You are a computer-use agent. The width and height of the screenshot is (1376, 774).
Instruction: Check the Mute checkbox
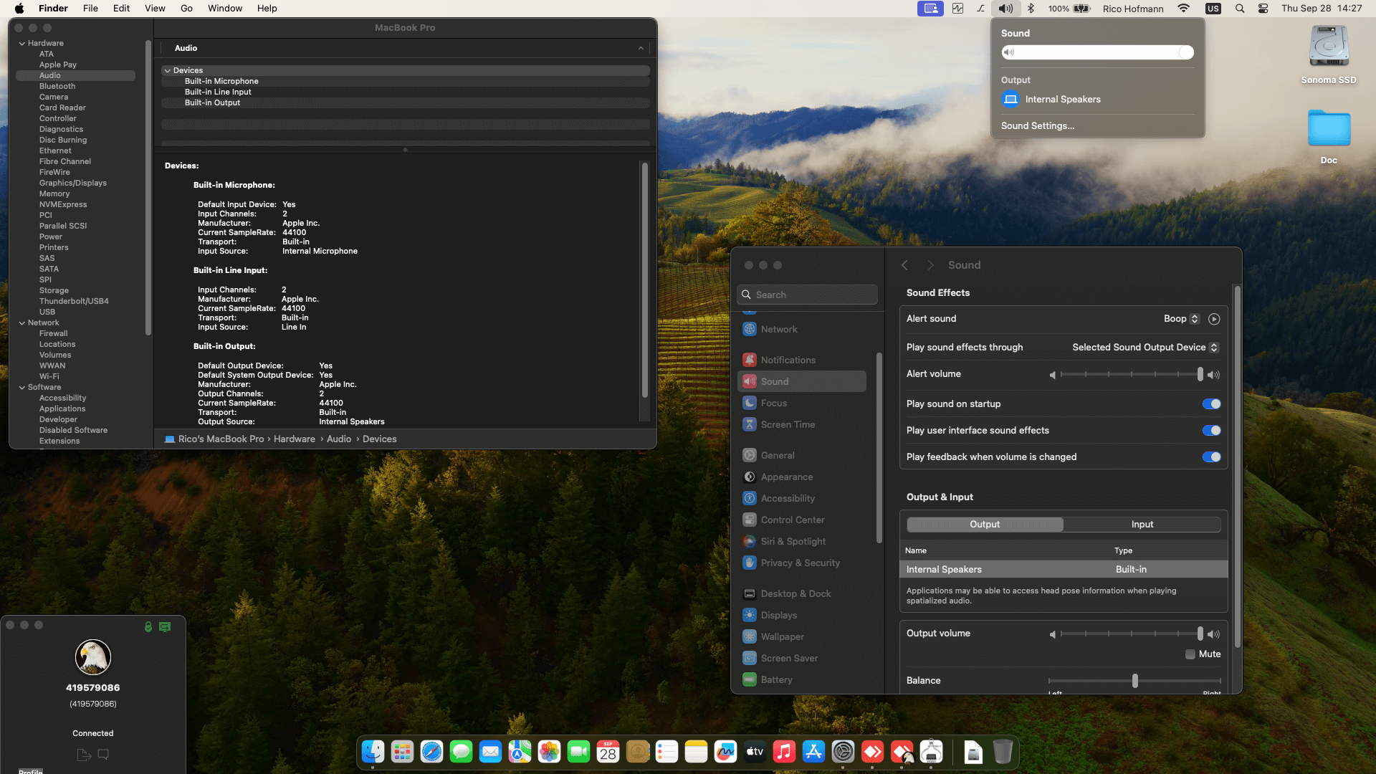(1190, 654)
